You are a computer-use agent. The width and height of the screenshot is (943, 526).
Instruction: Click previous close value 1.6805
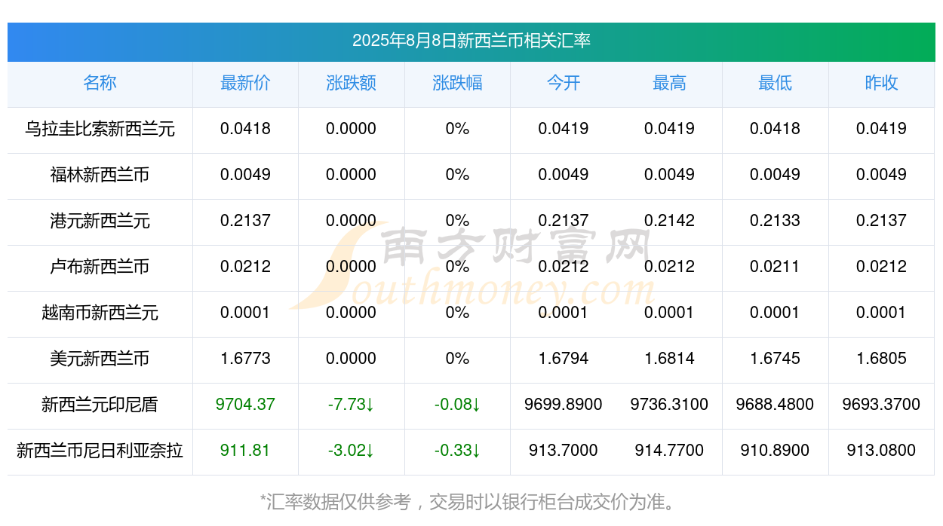pyautogui.click(x=881, y=359)
